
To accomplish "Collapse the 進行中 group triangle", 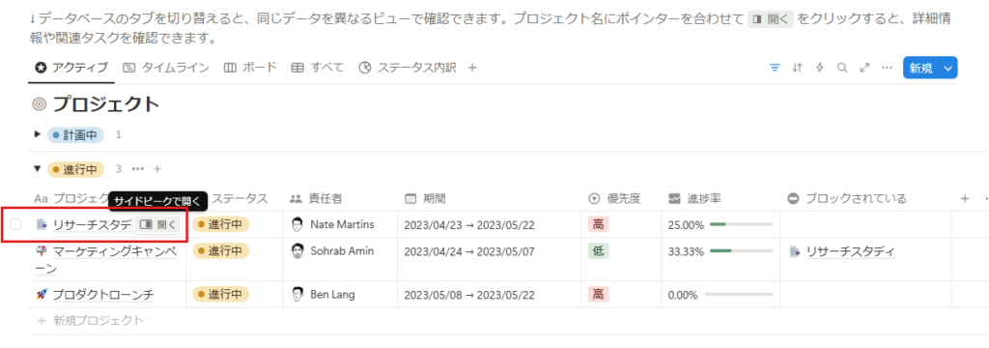I will click(x=38, y=169).
